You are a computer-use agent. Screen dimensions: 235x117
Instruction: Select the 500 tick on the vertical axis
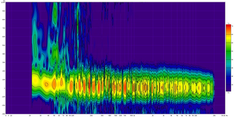(4, 45)
